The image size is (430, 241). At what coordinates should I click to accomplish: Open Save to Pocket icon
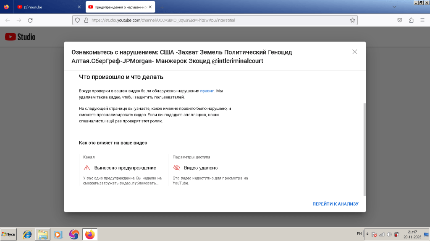pos(400,20)
